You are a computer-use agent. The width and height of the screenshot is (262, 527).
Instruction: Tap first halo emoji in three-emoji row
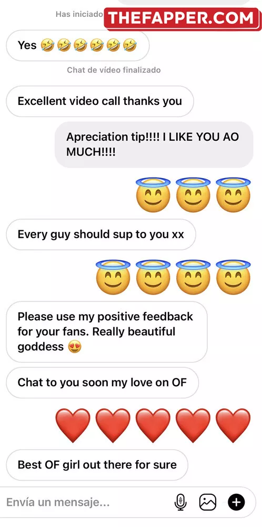coord(153,194)
